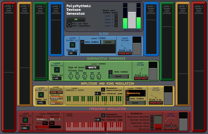This screenshot has height=134, width=208.
Task: Click the Click layer Tempo bpm field
Action: pyautogui.click(x=73, y=53)
